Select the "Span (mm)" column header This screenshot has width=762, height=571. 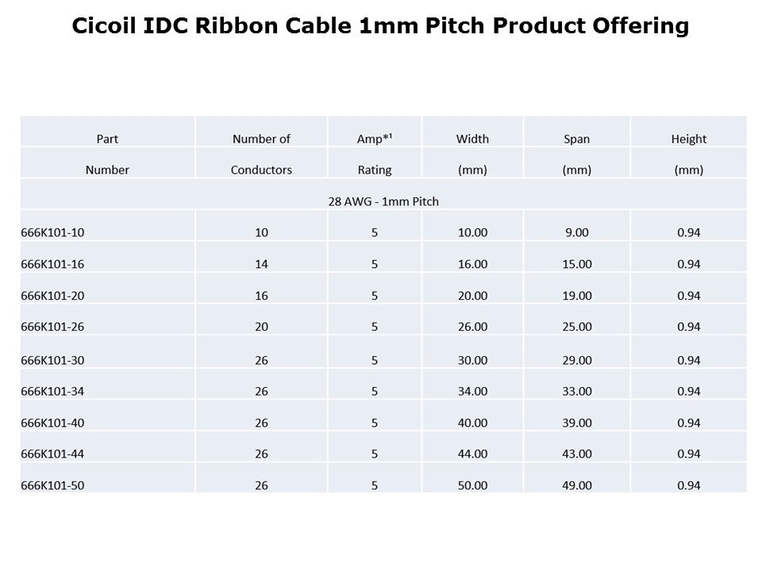(576, 154)
